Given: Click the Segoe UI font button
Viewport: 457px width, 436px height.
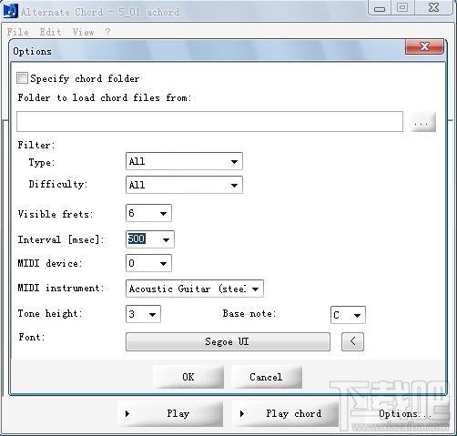Looking at the screenshot, I should coord(228,341).
